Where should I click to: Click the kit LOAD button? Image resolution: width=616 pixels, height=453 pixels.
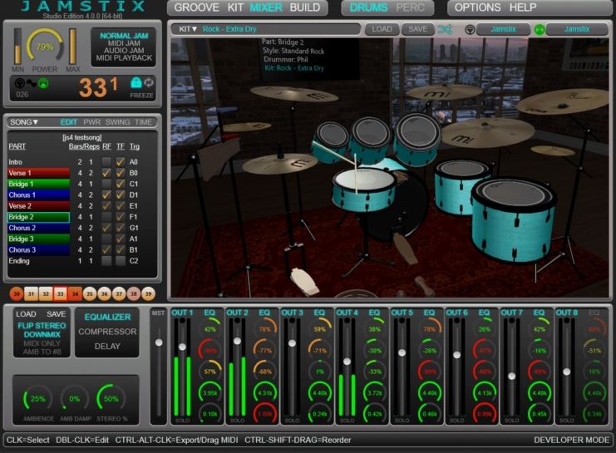[382, 29]
